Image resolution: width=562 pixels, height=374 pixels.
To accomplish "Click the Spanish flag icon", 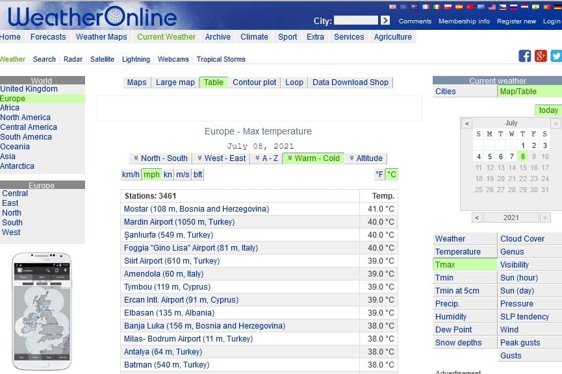I will click(x=459, y=6).
